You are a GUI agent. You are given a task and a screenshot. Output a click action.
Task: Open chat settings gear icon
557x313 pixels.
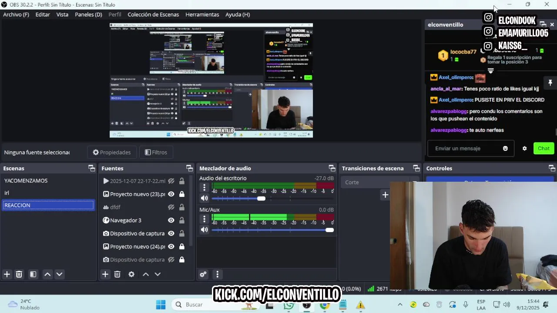(x=525, y=149)
